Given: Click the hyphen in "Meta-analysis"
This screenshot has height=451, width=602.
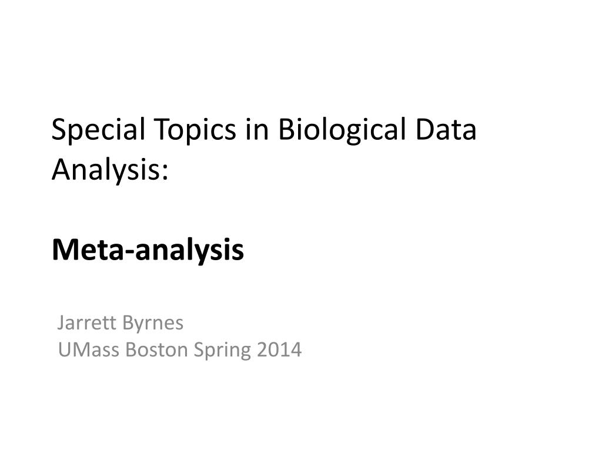Looking at the screenshot, I should tap(129, 253).
